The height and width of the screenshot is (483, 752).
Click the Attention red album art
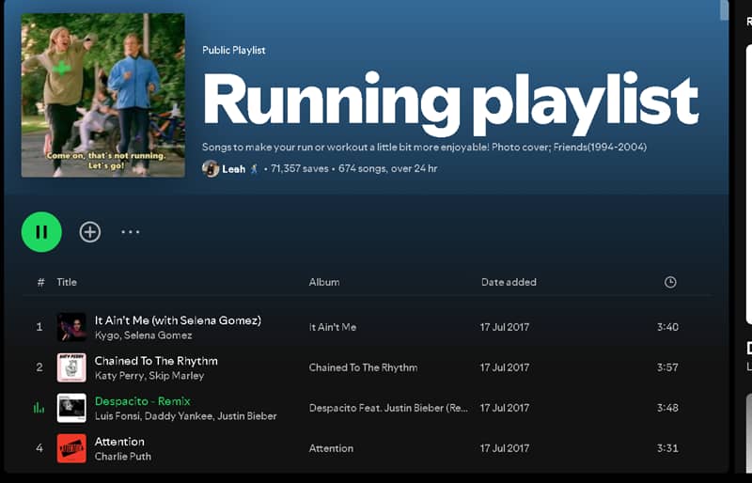(x=71, y=448)
